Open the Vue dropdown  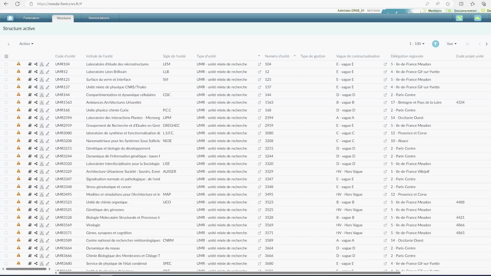pyautogui.click(x=452, y=44)
